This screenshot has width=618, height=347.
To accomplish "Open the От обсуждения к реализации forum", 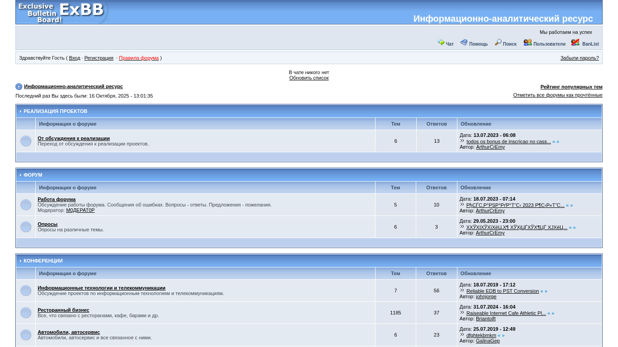I will click(74, 138).
